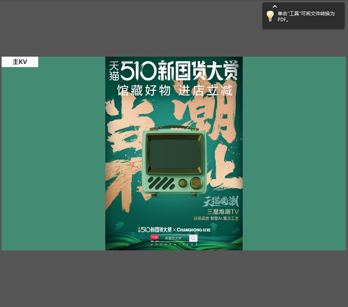Select the 主KV label box
Image resolution: width=348 pixels, height=307 pixels.
coord(20,62)
